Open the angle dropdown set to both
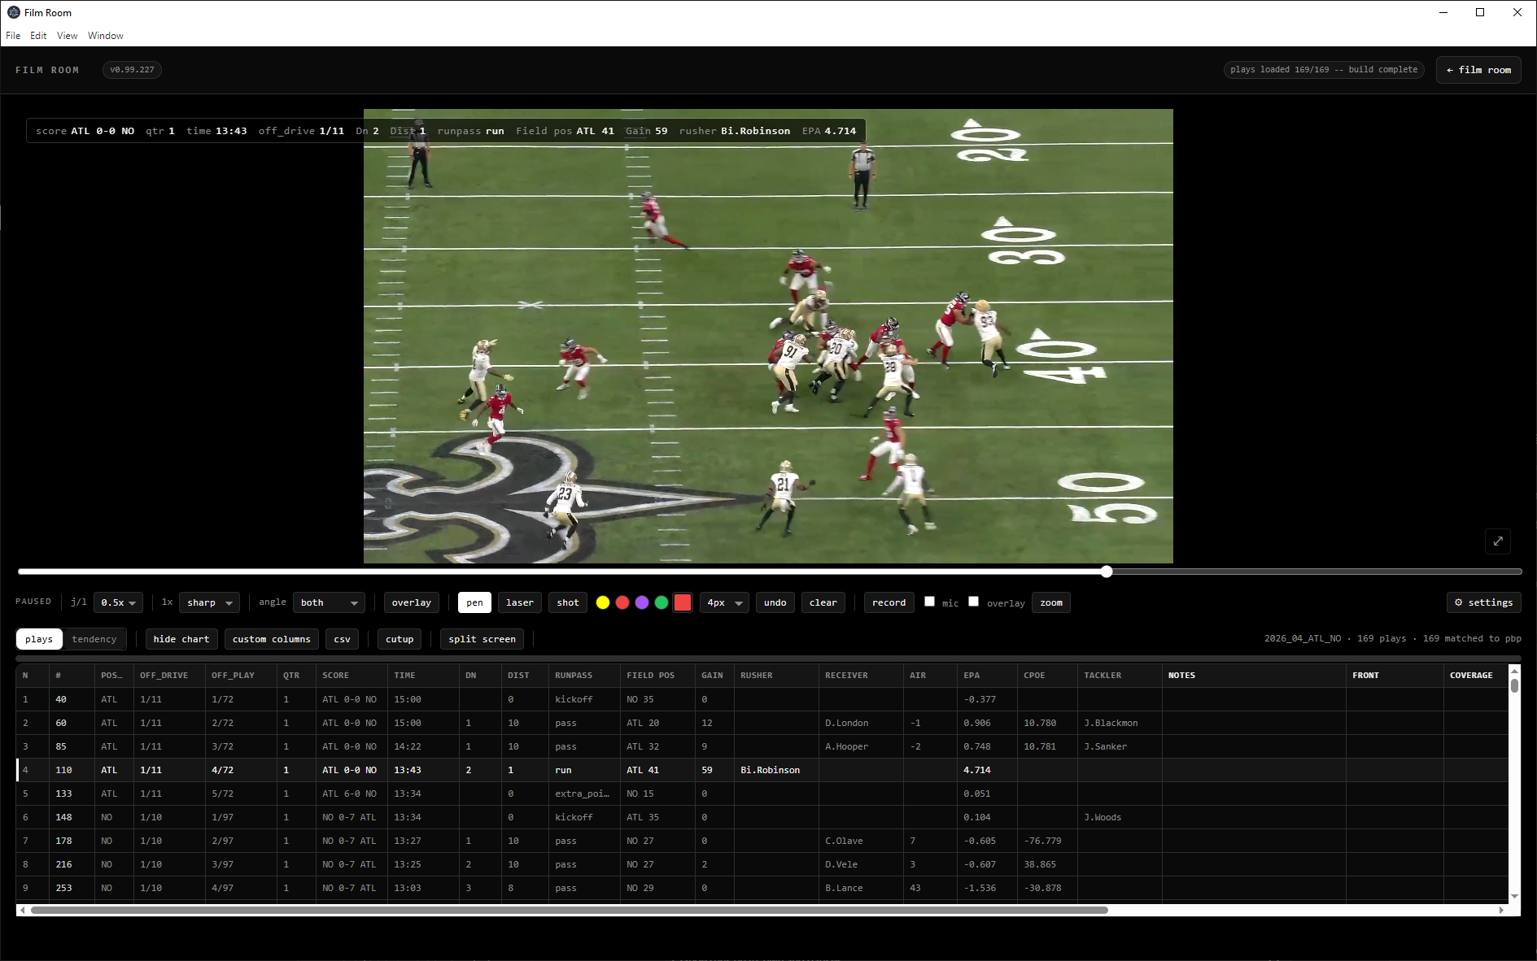Image resolution: width=1537 pixels, height=961 pixels. point(329,602)
